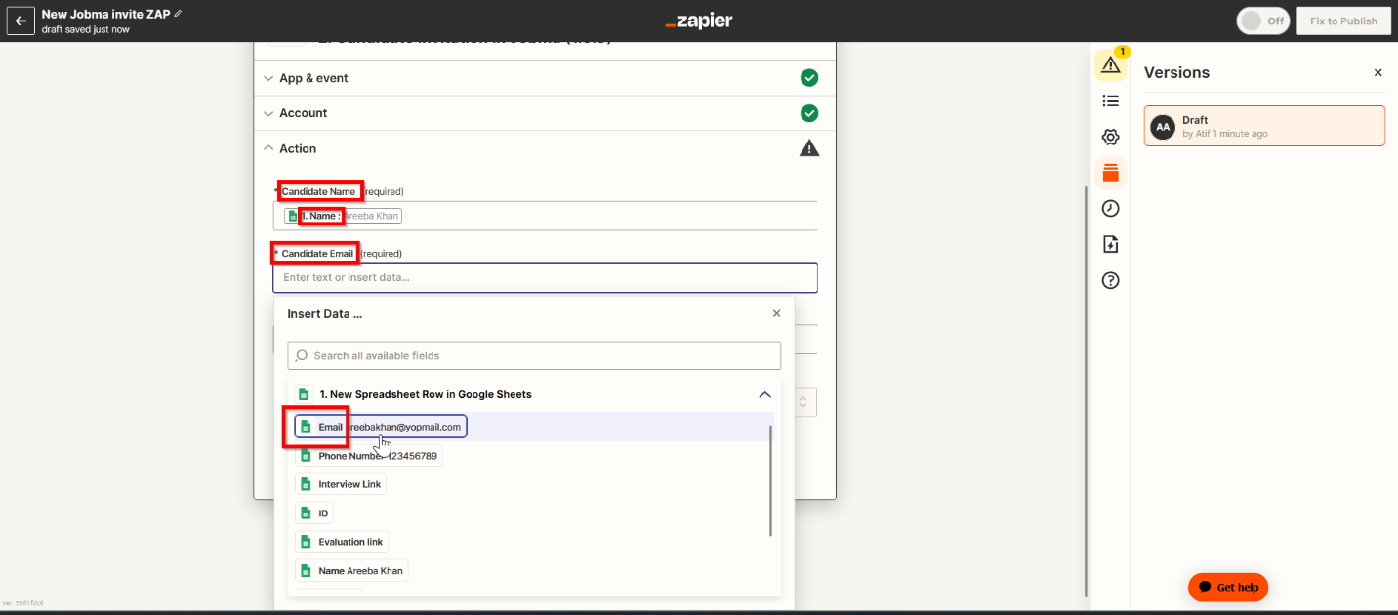This screenshot has width=1398, height=615.
Task: Insert the Name Areeba Khan field
Action: (x=351, y=570)
